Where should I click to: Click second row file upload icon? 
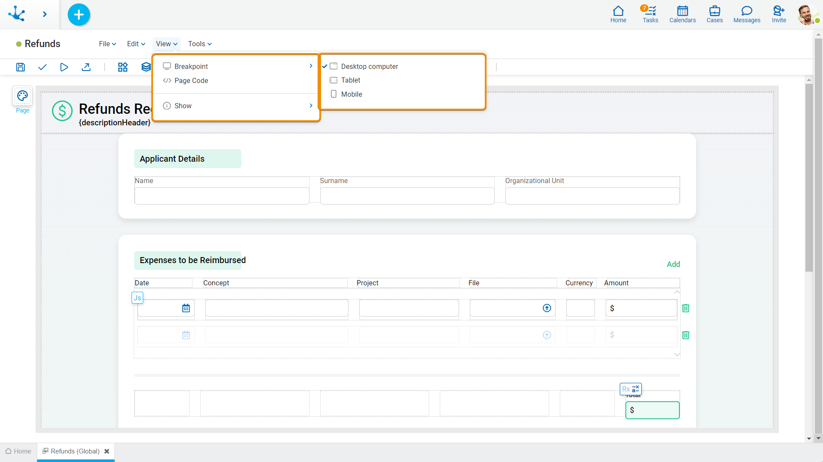click(x=547, y=335)
